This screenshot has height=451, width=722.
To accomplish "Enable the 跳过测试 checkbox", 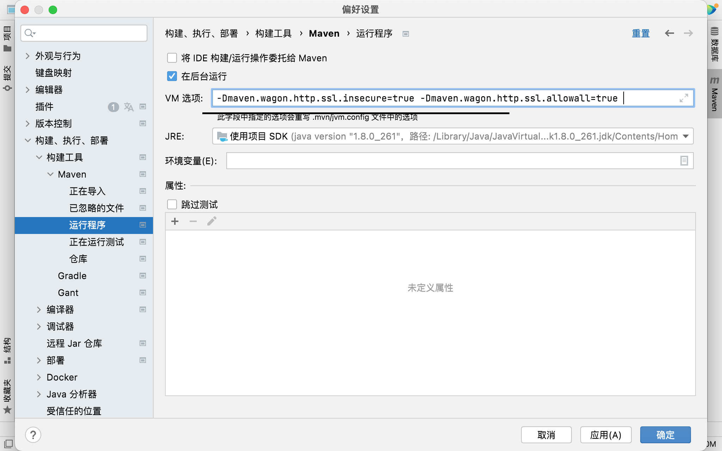I will point(172,204).
